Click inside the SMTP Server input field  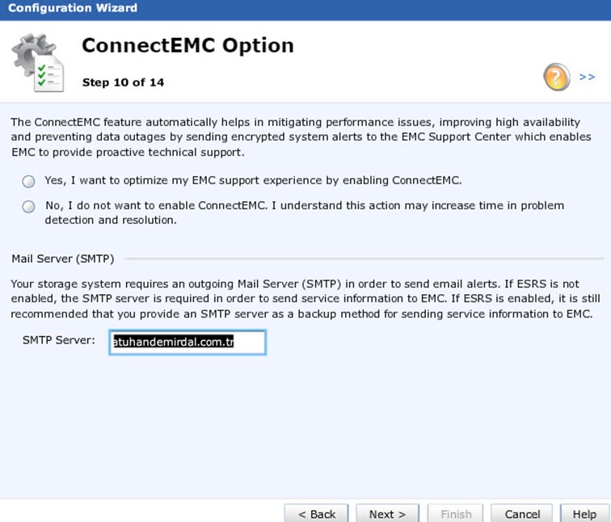point(188,342)
